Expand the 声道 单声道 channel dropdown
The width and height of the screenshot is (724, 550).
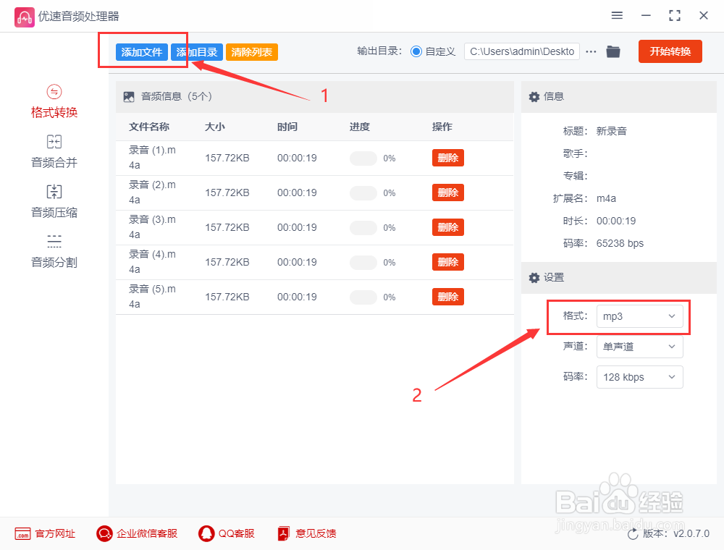click(639, 347)
